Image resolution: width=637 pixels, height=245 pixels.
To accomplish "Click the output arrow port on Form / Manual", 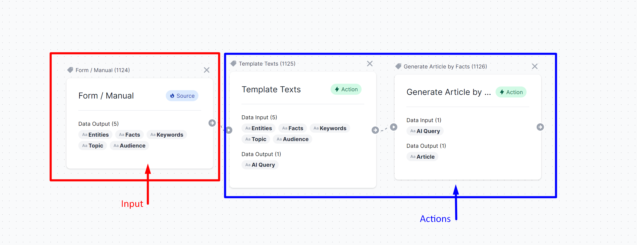I will click(x=212, y=123).
